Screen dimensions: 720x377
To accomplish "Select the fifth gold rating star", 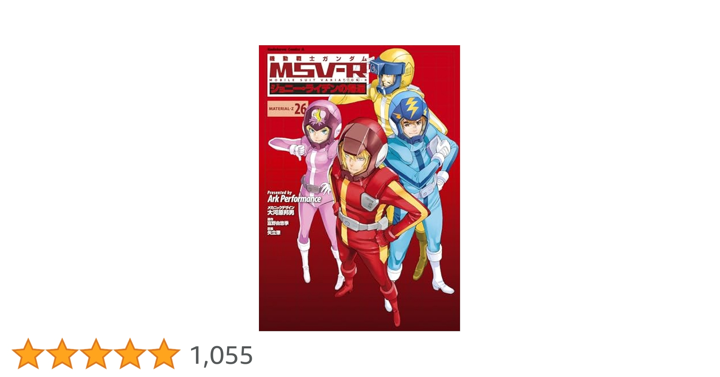I will click(x=164, y=354).
